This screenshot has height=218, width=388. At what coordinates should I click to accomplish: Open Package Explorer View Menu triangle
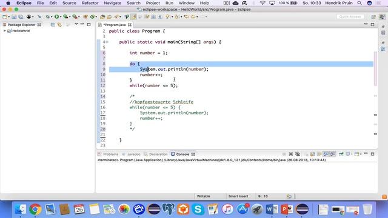pyautogui.click(x=76, y=24)
